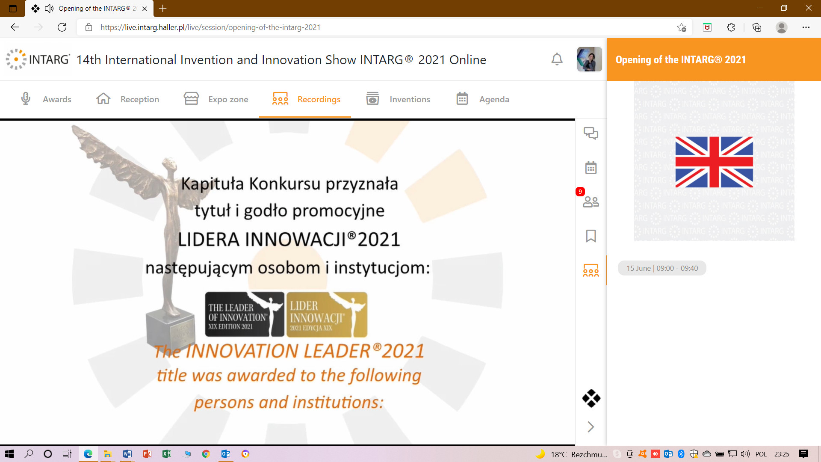Screen dimensions: 821x462
Task: Open browser Settings and more menu
Action: 806,27
